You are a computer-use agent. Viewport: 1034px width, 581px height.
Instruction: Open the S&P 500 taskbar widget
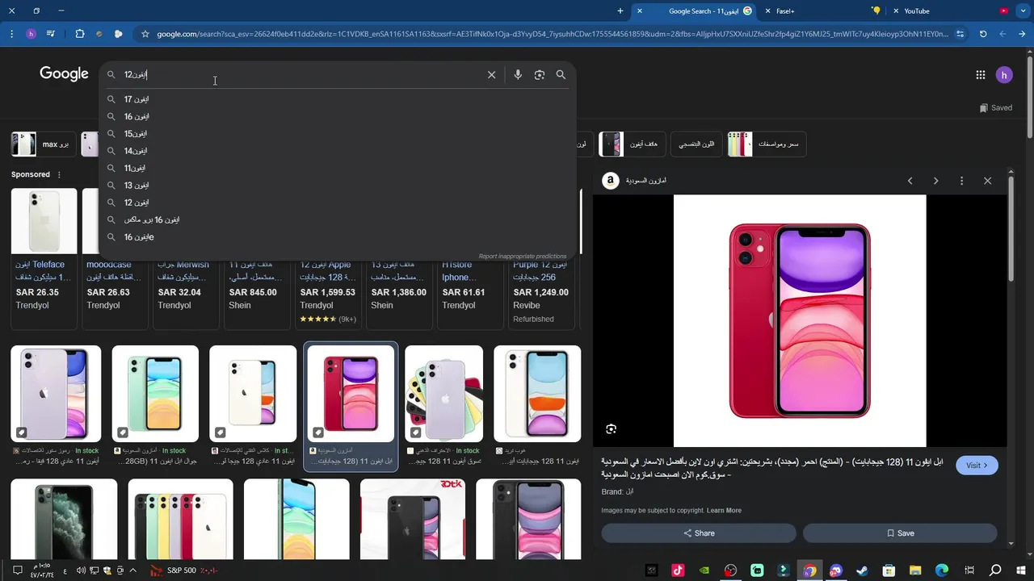point(183,571)
